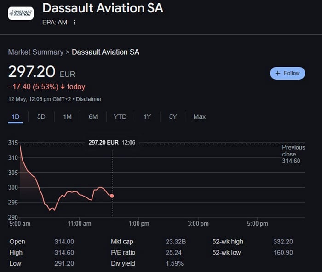322x272 pixels.
Task: Click the Open value 314.00
Action: [64, 242]
